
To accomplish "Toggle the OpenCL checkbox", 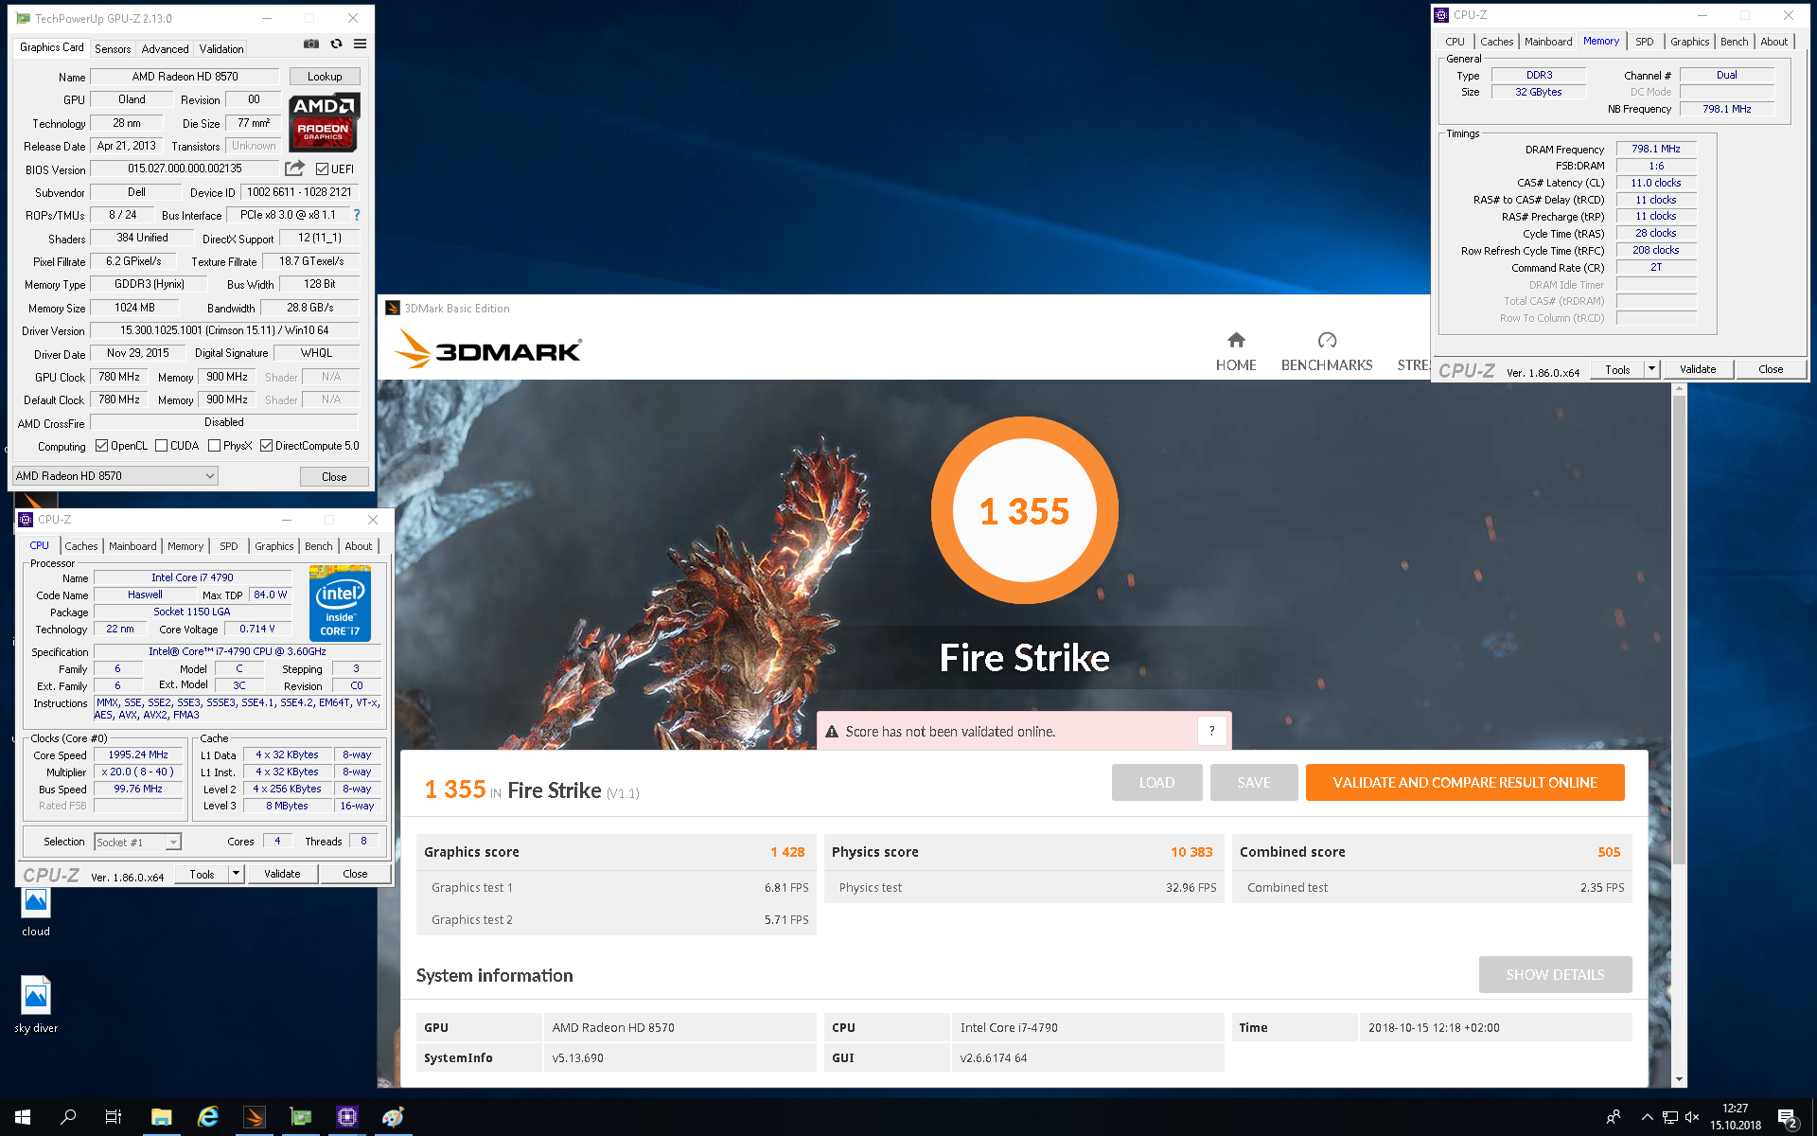I will (x=102, y=446).
